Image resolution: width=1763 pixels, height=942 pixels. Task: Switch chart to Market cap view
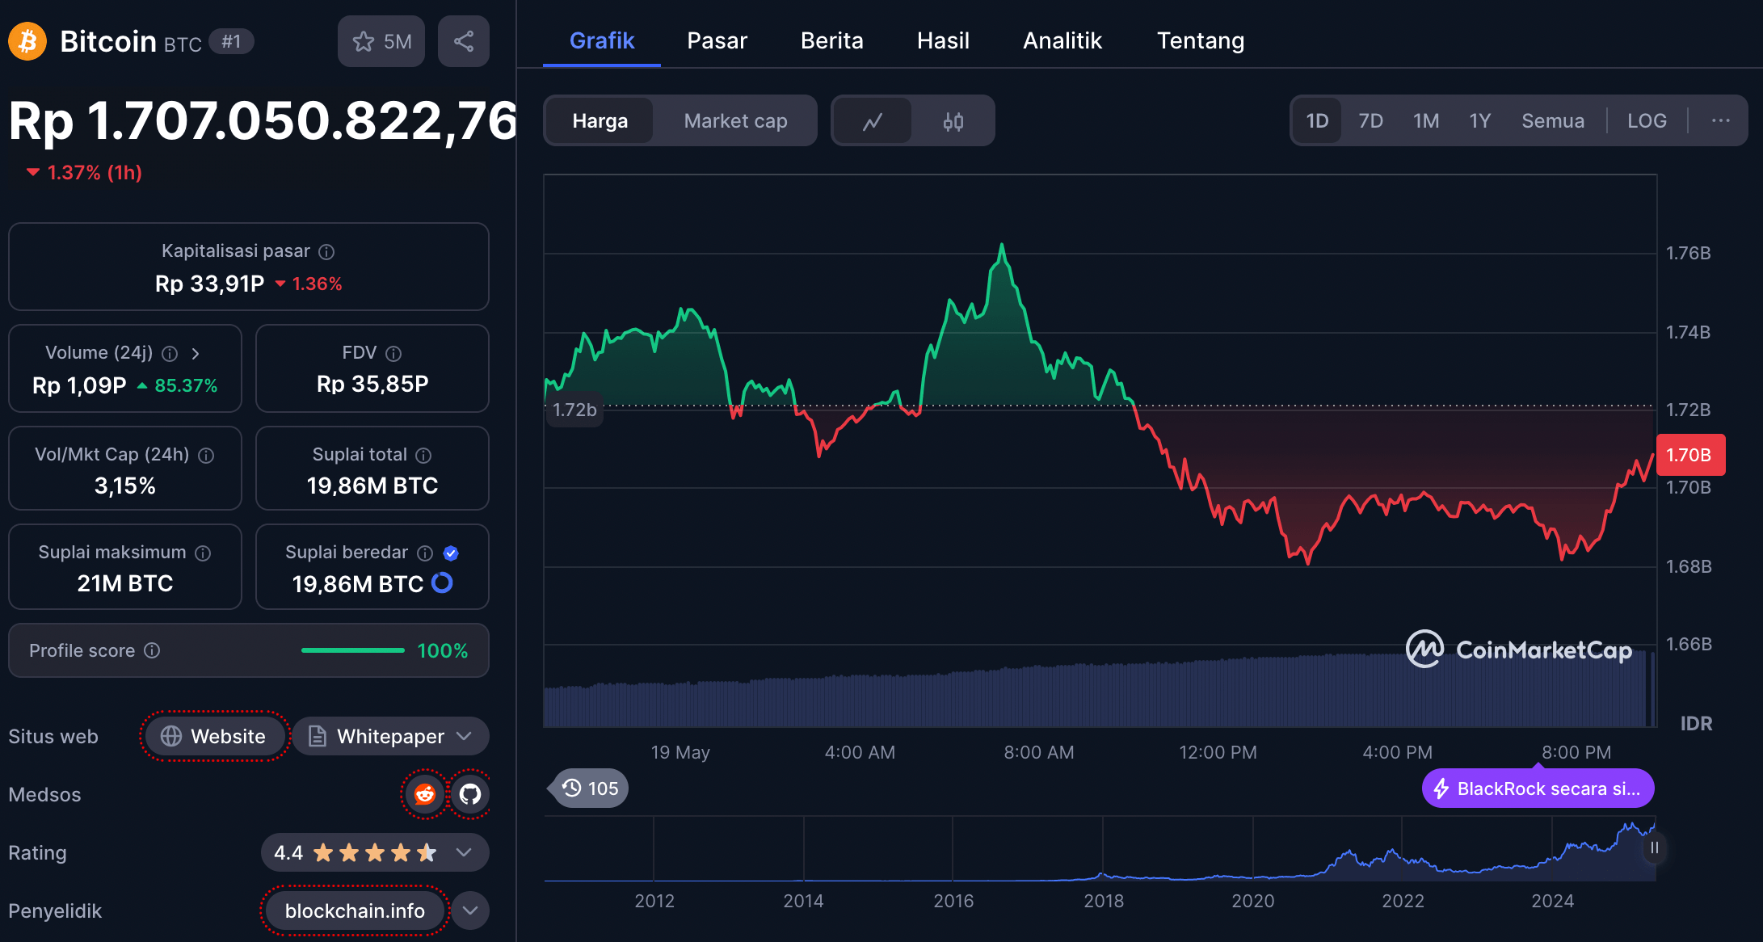(735, 121)
